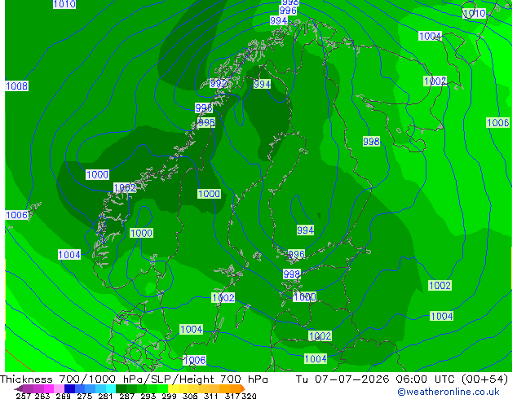Click the legend value 269
Image resolution: width=517 pixels, height=399 pixels.
[63, 396]
